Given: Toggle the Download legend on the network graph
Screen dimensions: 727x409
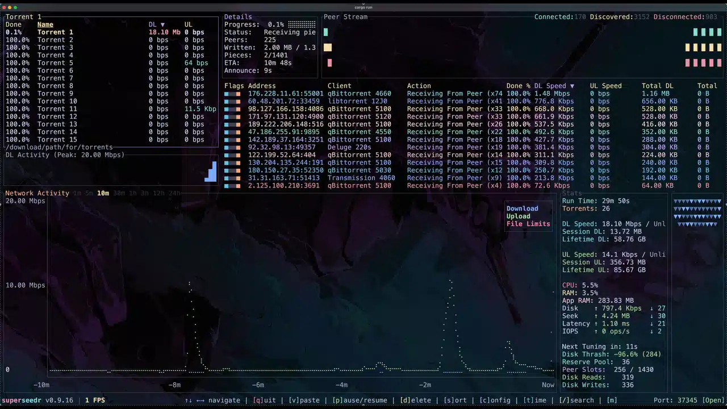Looking at the screenshot, I should point(522,208).
